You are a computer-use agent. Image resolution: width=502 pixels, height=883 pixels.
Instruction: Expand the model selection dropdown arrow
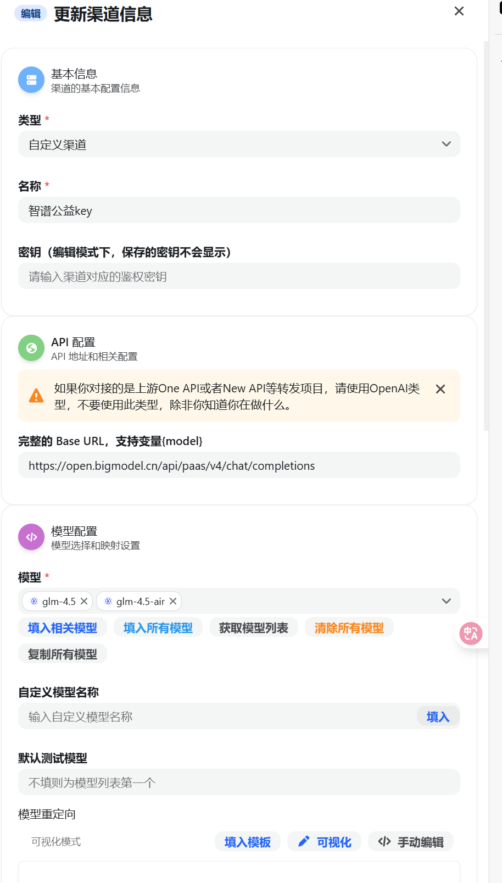tap(447, 601)
